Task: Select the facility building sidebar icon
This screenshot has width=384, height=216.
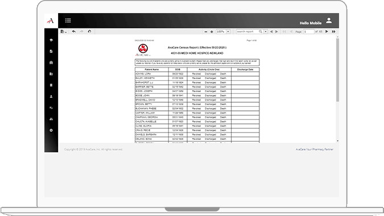Action: [x=51, y=63]
